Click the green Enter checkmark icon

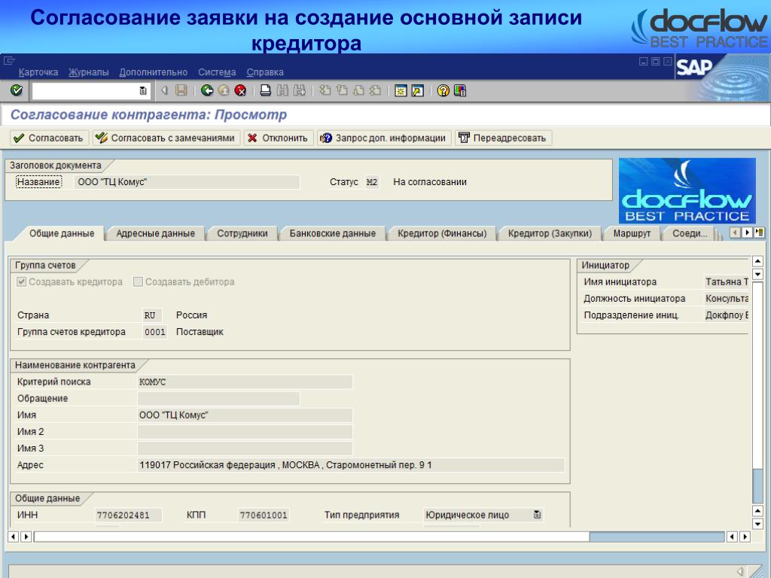click(17, 90)
